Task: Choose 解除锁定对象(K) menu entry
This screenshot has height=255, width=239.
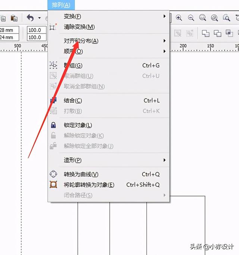Action: [109, 136]
